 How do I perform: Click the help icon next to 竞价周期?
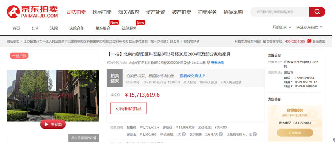point(184,134)
